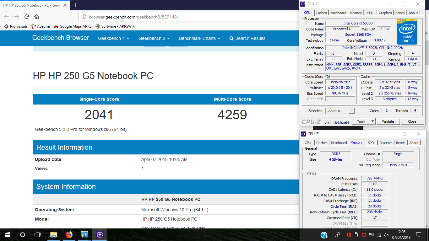Click the Office tray icon
The height and width of the screenshot is (241, 429).
349,235
